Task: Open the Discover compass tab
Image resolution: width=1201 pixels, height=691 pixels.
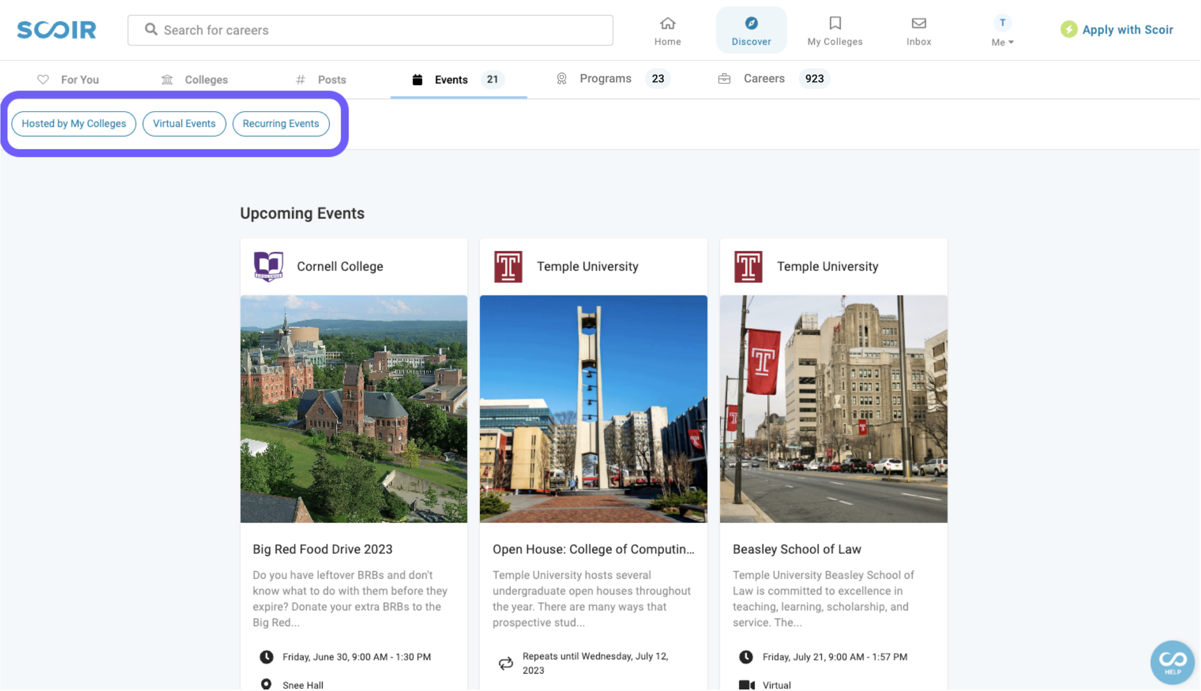Action: pos(751,31)
